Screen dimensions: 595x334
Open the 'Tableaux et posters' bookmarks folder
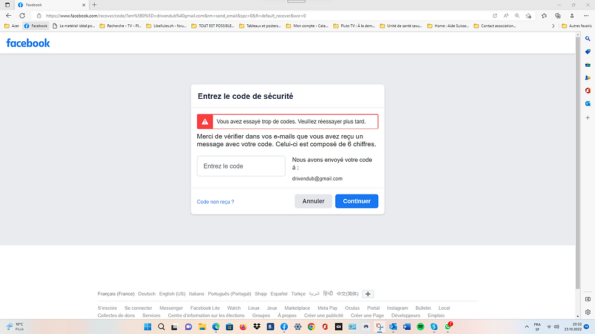click(260, 26)
